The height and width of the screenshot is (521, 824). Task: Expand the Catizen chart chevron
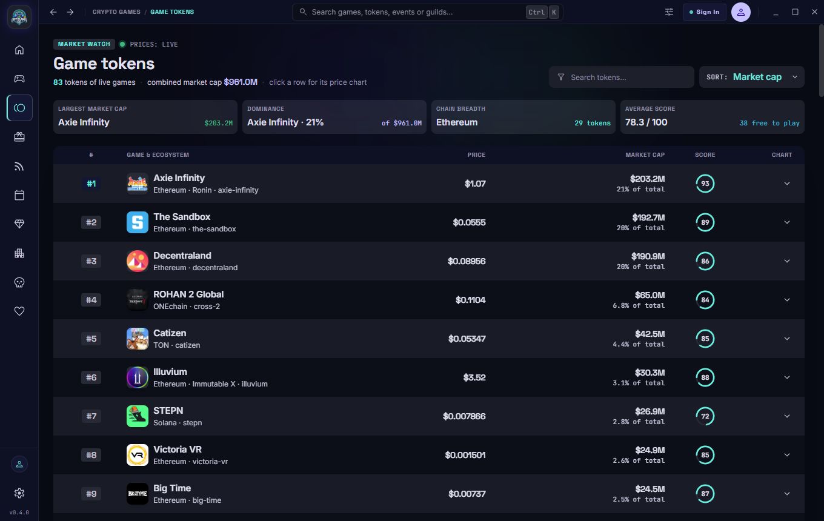coord(787,339)
